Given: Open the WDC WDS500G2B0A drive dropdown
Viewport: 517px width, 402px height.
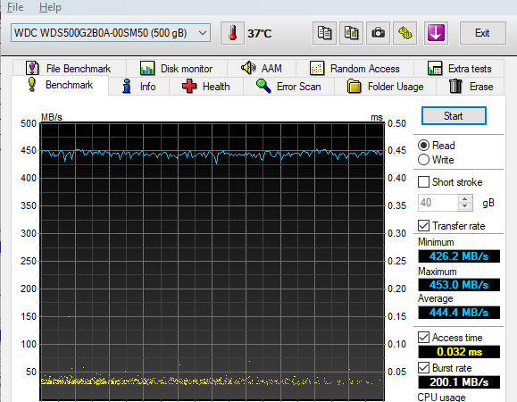Looking at the screenshot, I should (111, 33).
